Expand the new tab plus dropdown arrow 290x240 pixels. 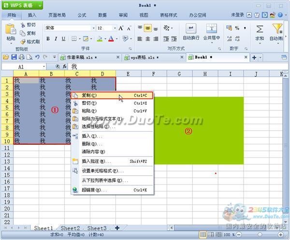point(260,58)
